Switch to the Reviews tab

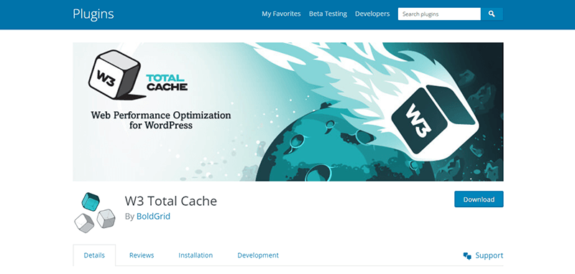pos(142,255)
